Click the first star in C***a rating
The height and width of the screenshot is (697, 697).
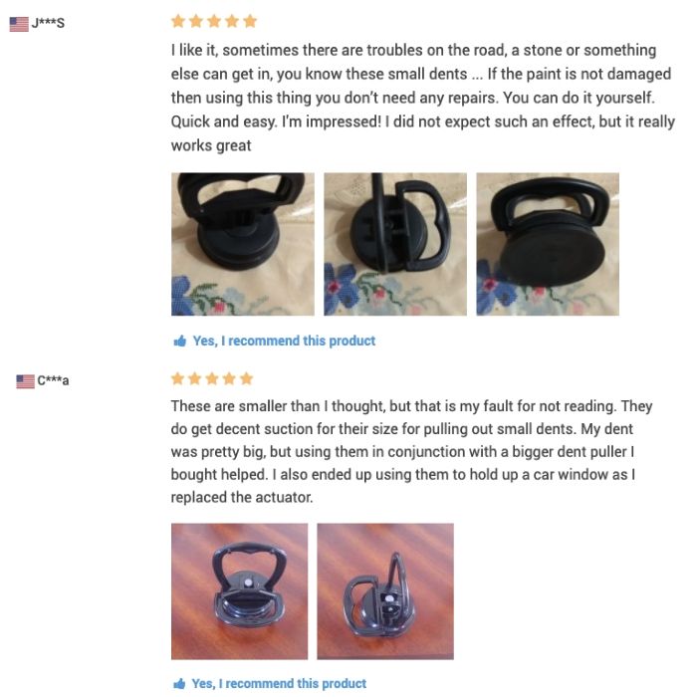[178, 378]
